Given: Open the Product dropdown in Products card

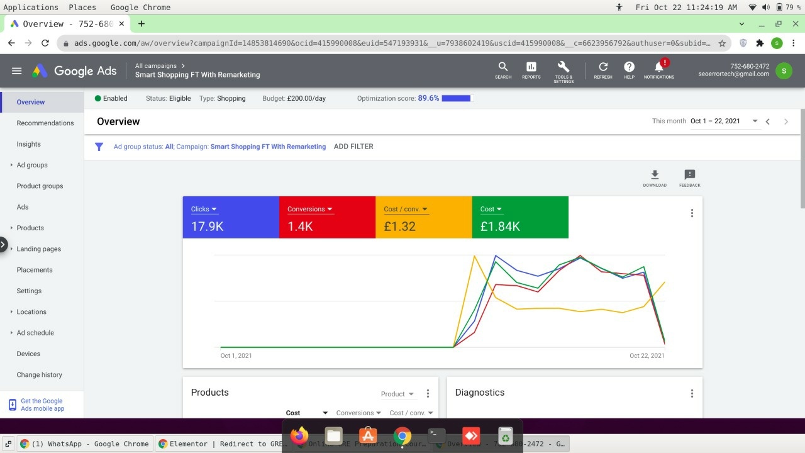Looking at the screenshot, I should click(397, 394).
